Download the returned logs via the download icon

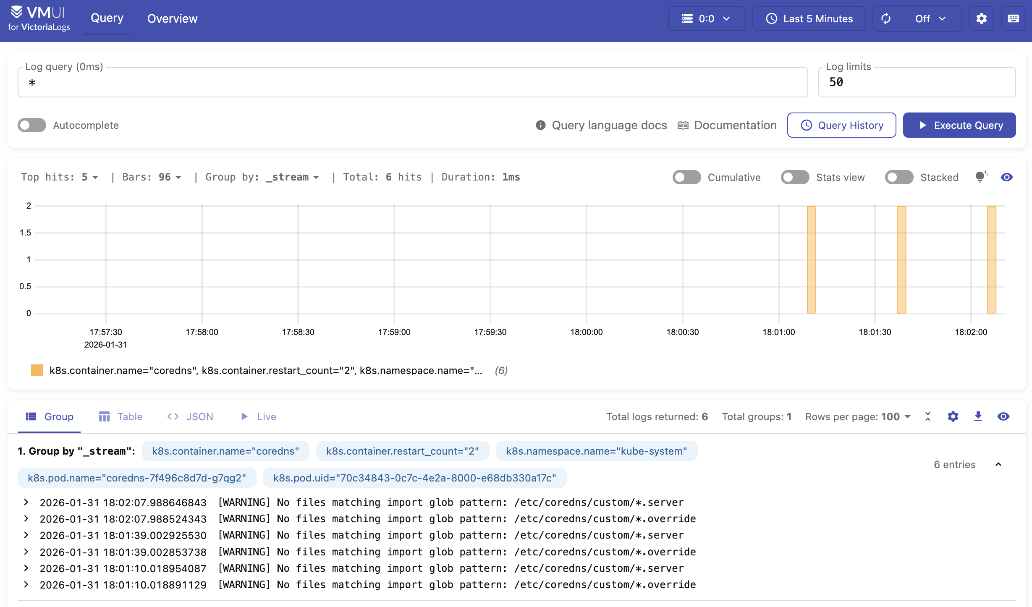tap(978, 416)
